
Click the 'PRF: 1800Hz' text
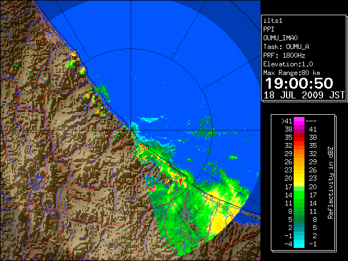pos(284,55)
